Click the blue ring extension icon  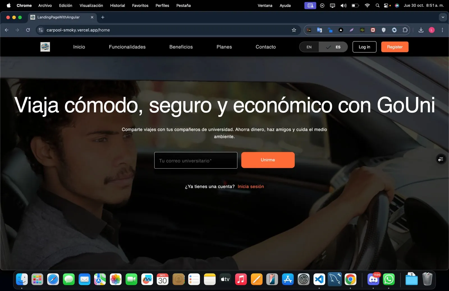[394, 30]
